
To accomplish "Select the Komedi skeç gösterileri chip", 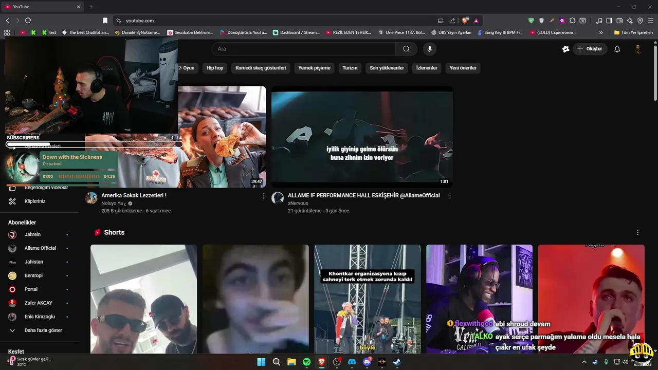I will (261, 68).
